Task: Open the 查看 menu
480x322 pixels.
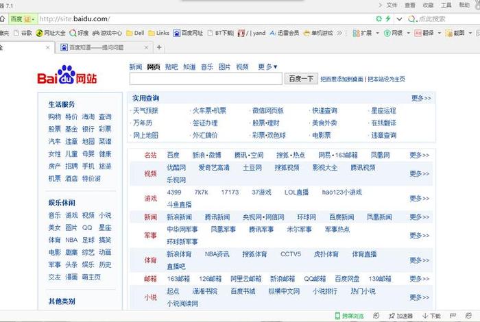Action: coord(410,5)
